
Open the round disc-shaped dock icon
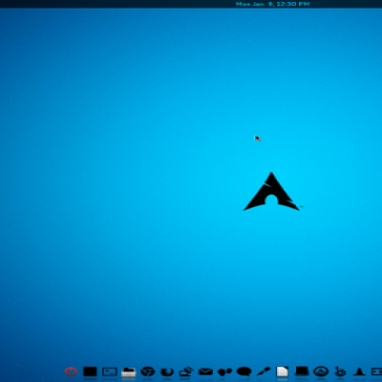[321, 371]
